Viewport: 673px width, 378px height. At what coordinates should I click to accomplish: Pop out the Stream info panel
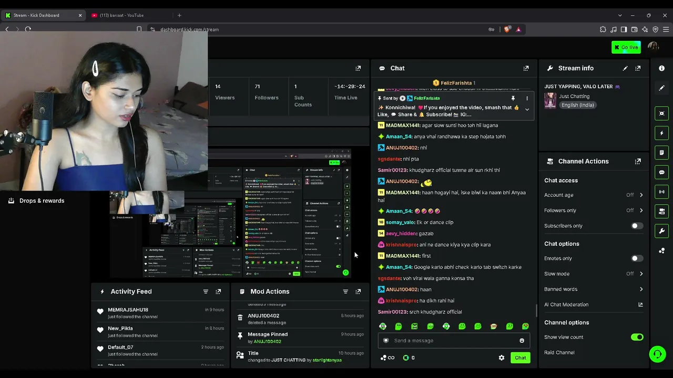click(x=638, y=68)
